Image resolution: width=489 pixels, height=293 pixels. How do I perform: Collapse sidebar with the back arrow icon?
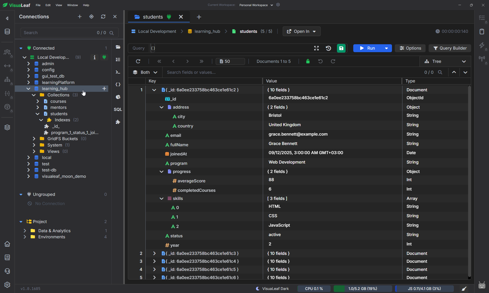(x=7, y=18)
